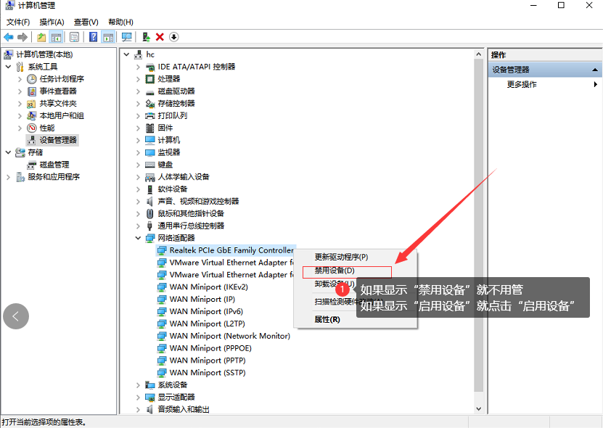
Task: Click the update driver toolbar icon with green arrow
Action: (x=147, y=37)
